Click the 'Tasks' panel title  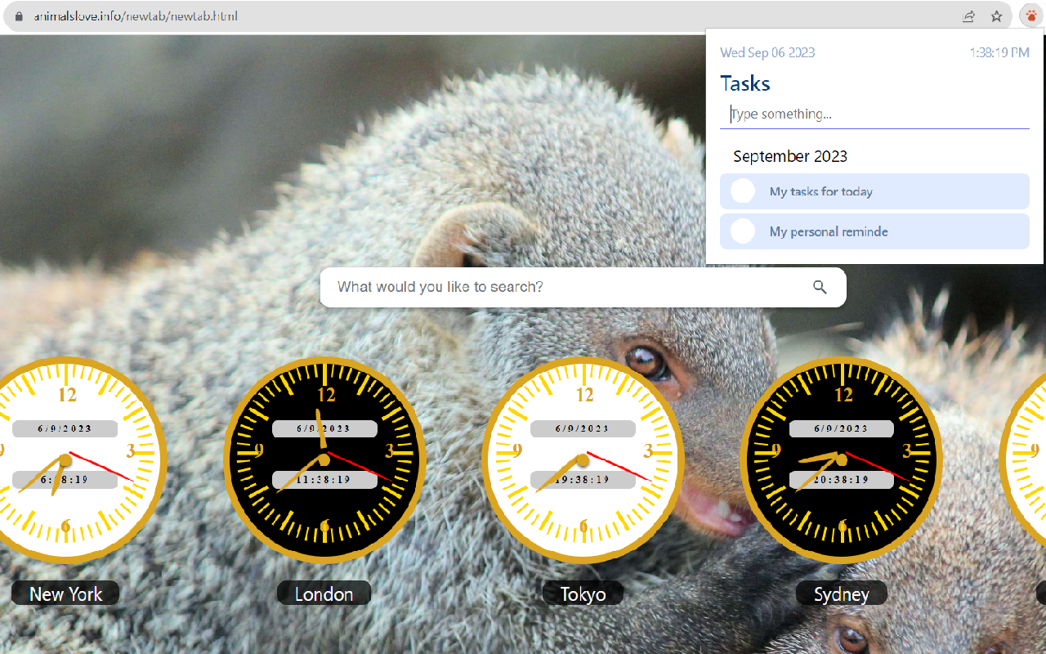(745, 83)
